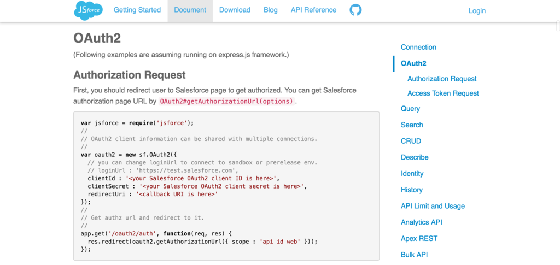Click the app.get('/oauth2/auth' code line
The image size is (560, 265).
156,234
